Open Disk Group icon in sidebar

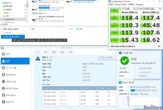[x=4, y=68]
